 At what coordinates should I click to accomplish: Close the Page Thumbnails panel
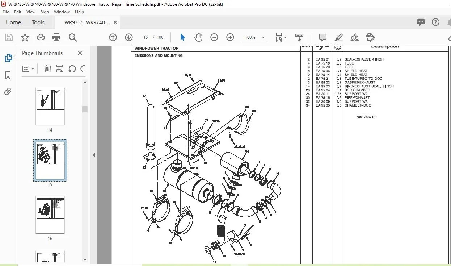(80, 53)
